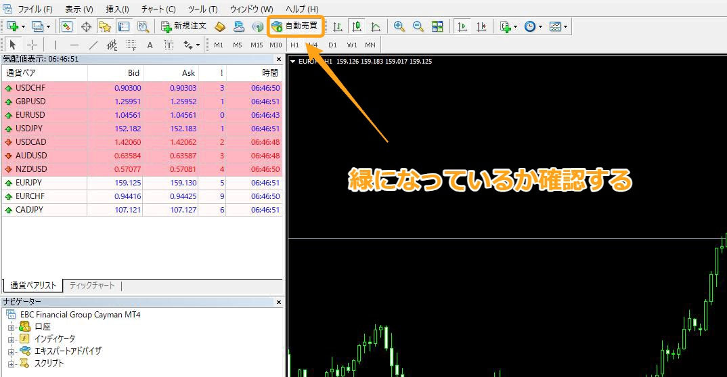Select the horizontal line drawing tool

pos(74,45)
